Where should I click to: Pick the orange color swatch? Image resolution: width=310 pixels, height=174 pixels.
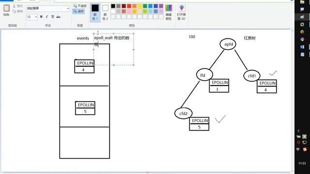pyautogui.click(x=134, y=6)
